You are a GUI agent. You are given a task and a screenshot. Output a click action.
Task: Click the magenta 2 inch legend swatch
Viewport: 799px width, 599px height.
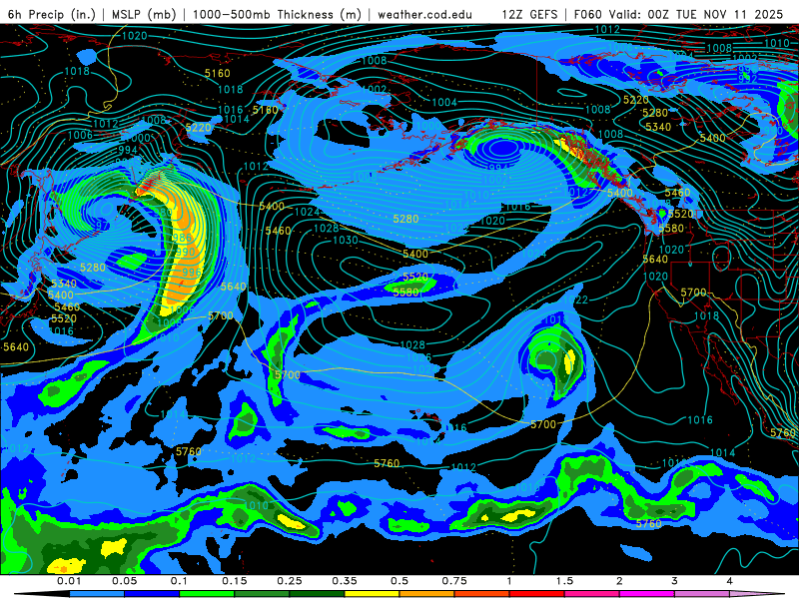[x=647, y=594]
